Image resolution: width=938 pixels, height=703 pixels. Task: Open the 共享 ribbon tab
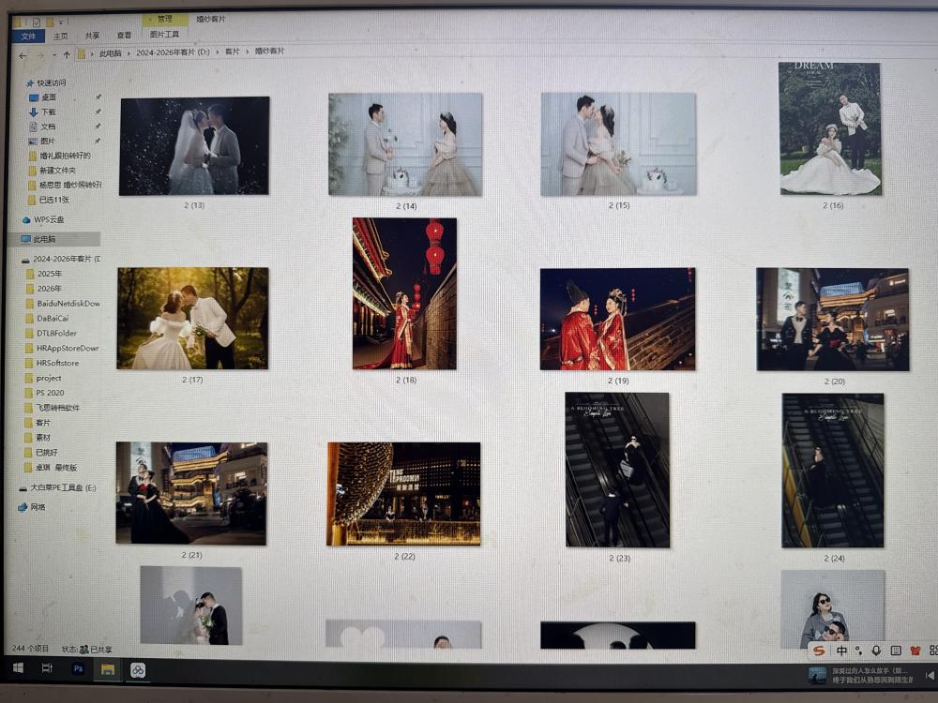[x=92, y=36]
